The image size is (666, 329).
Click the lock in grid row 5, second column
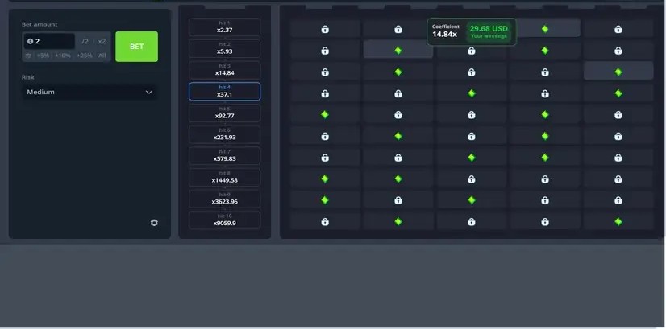click(398, 115)
